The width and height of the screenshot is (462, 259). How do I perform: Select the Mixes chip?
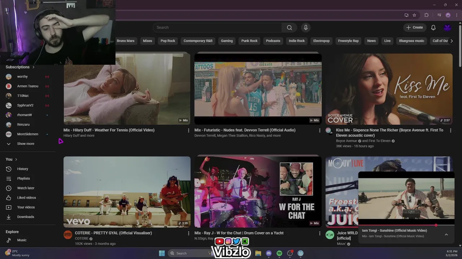[148, 41]
